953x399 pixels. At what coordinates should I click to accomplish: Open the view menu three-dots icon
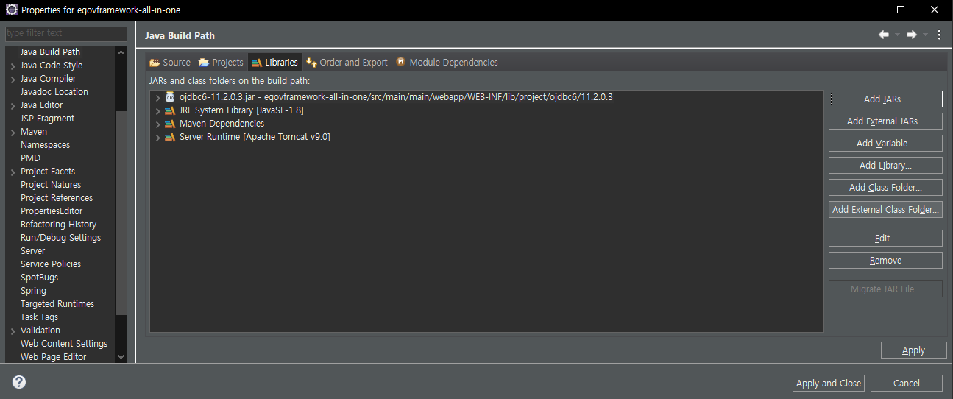click(939, 35)
